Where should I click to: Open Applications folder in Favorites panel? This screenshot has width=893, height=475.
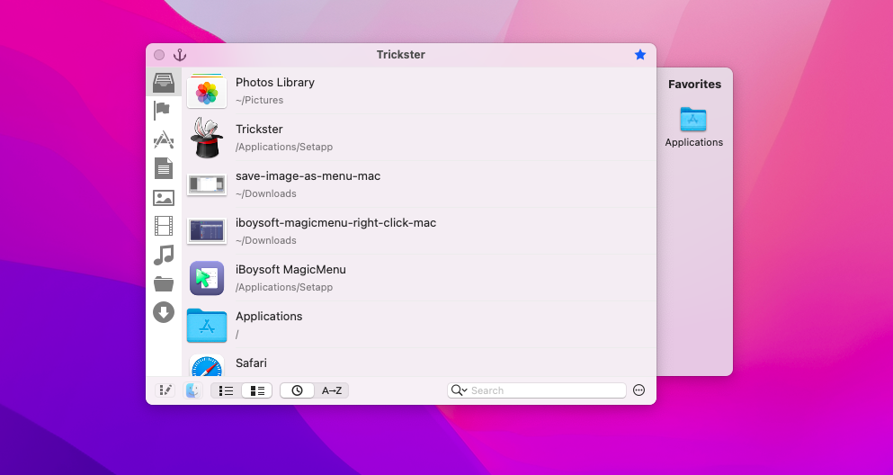pos(693,119)
